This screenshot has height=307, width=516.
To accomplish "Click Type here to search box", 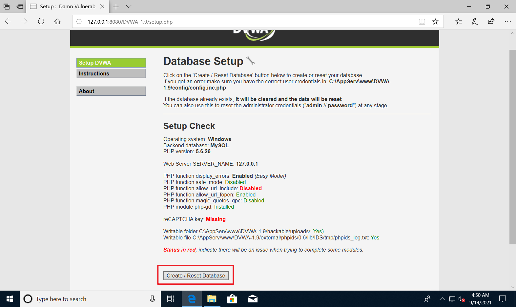I will click(x=90, y=299).
